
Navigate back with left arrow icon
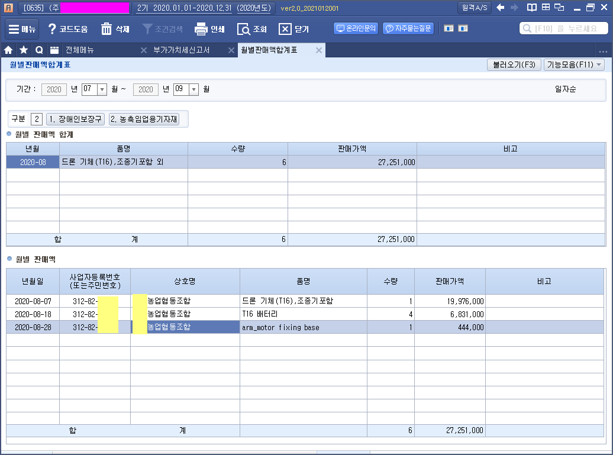point(500,8)
